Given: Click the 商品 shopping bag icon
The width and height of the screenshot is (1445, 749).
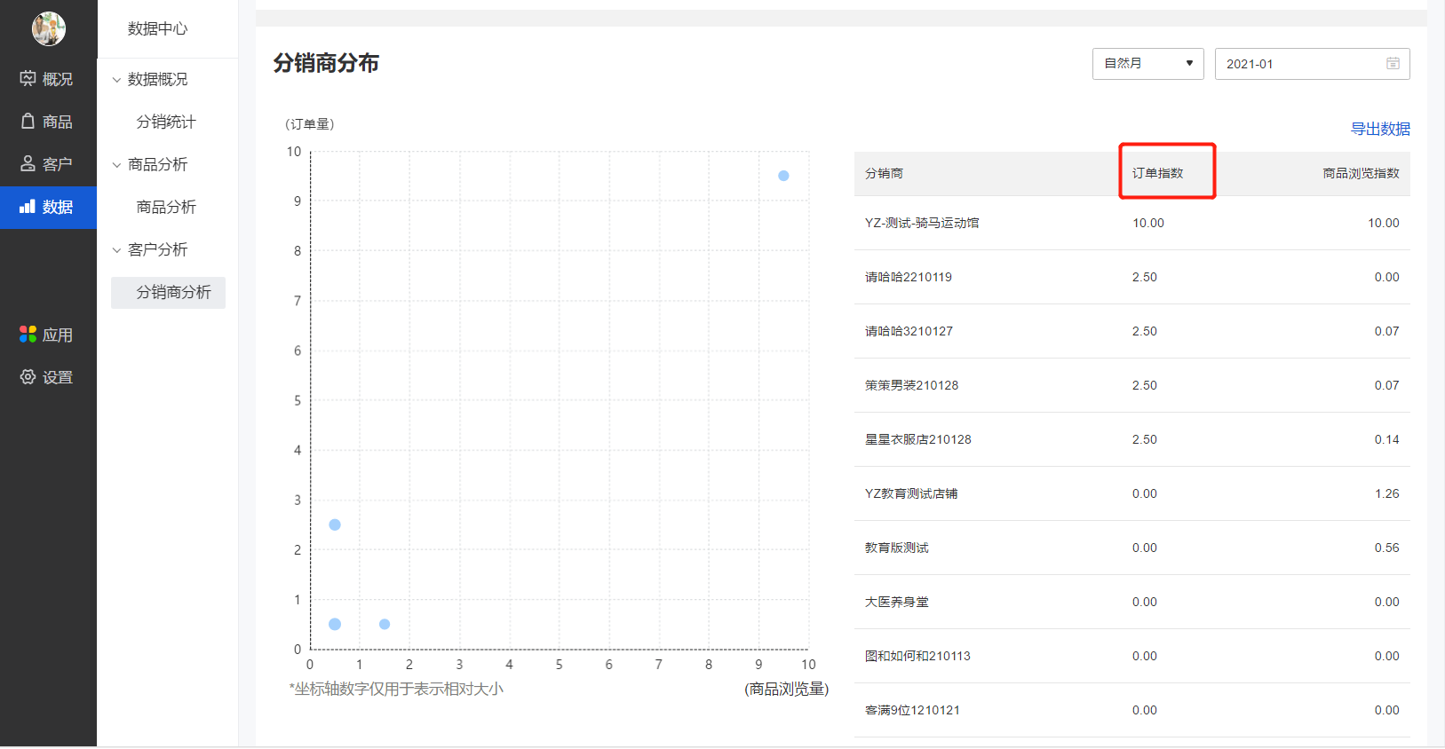Looking at the screenshot, I should (28, 121).
